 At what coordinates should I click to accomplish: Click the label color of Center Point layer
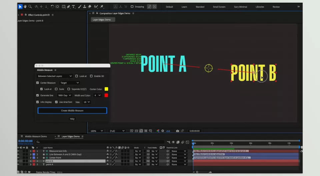(x=34, y=158)
